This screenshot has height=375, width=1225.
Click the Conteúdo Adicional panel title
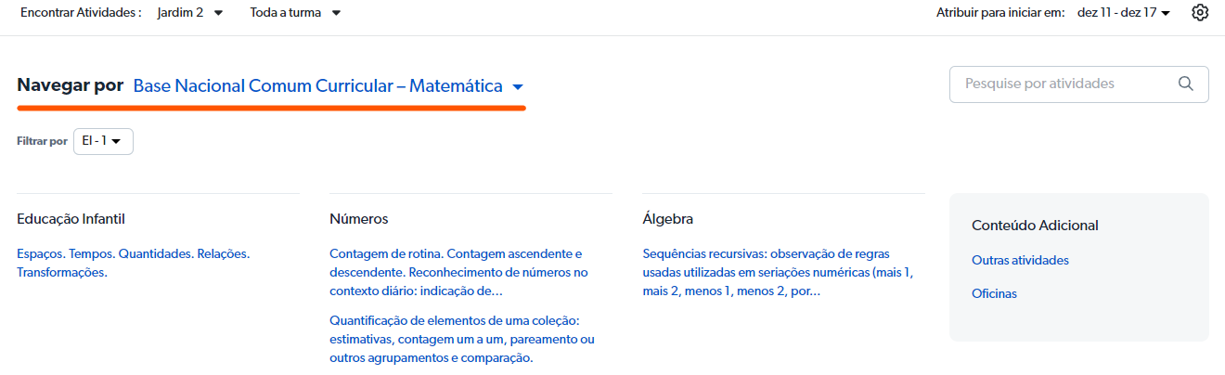pyautogui.click(x=1035, y=226)
